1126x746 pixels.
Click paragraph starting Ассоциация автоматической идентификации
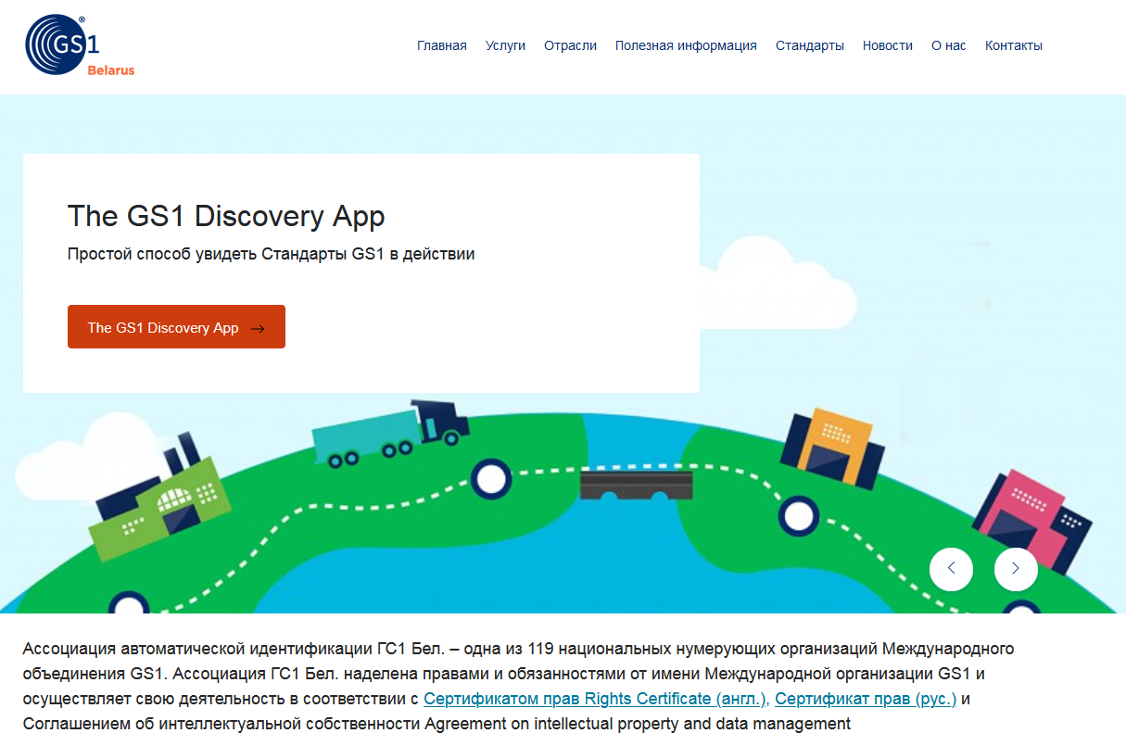pyautogui.click(x=518, y=686)
